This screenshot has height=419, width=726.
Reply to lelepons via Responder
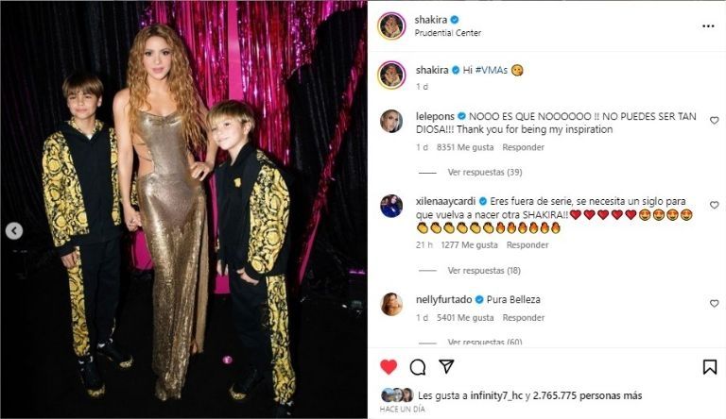(x=523, y=147)
